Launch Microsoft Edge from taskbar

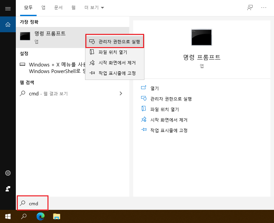[x=40, y=216]
